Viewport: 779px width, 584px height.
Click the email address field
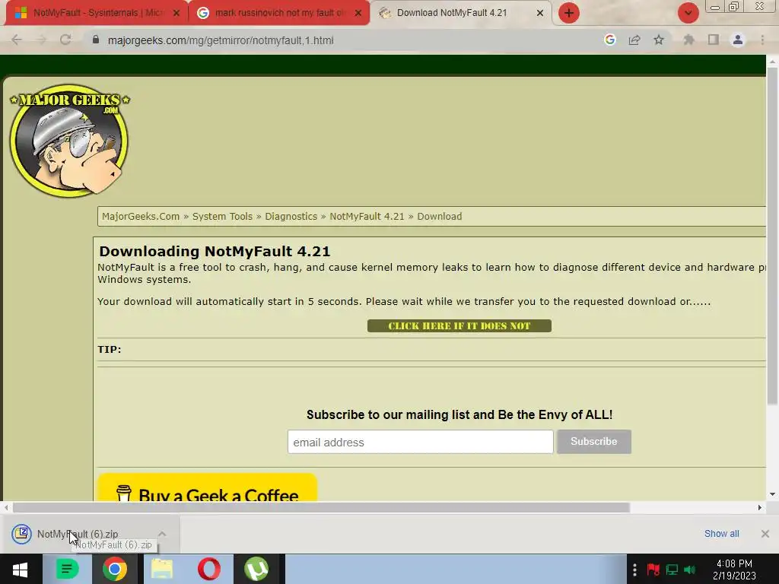click(420, 442)
